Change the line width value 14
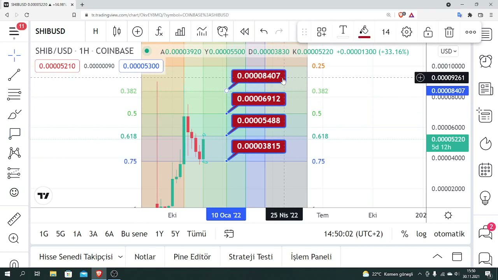 point(386,32)
